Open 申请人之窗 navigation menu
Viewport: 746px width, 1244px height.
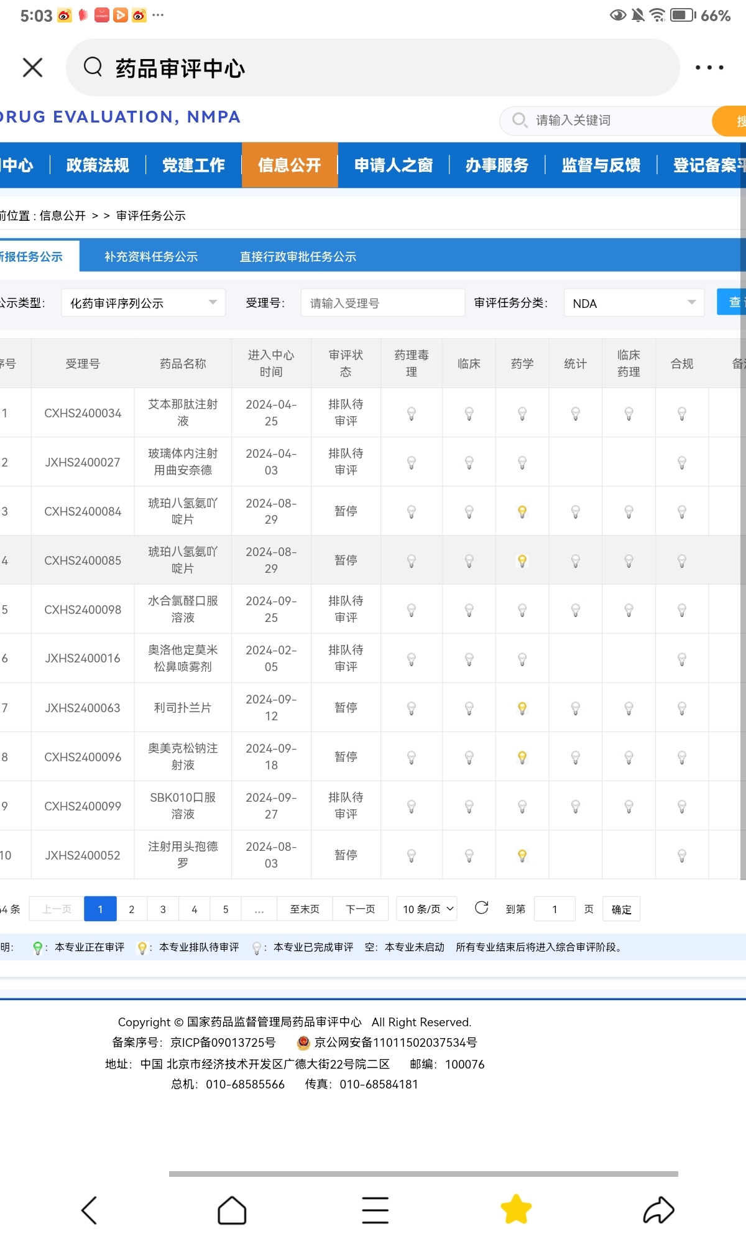tap(394, 165)
